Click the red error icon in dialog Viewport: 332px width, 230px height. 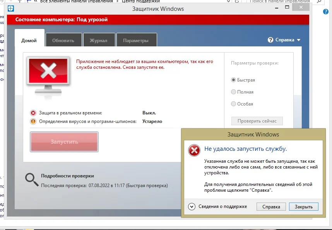[x=194, y=150]
